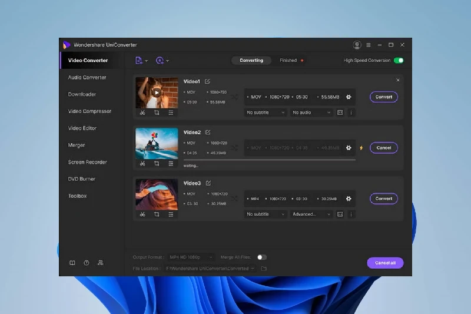The height and width of the screenshot is (314, 471).
Task: Toggle High Speed Conversion switch
Action: tap(399, 61)
